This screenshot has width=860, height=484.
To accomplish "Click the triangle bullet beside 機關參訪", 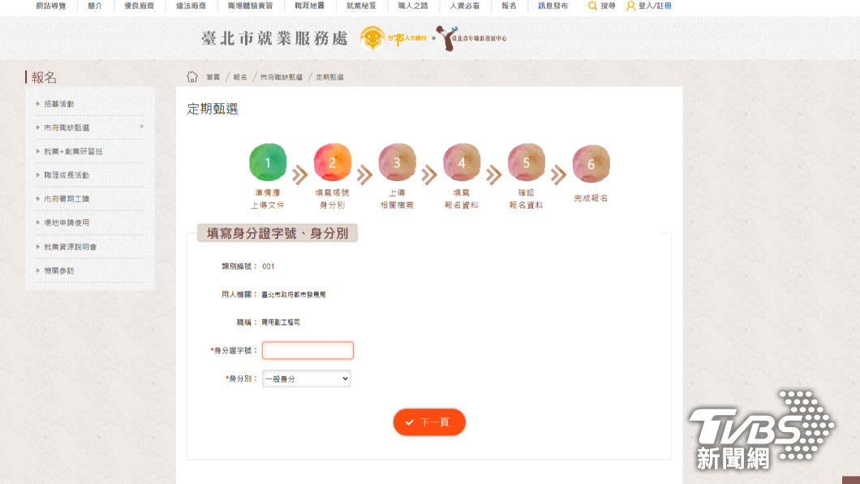I will tap(38, 270).
